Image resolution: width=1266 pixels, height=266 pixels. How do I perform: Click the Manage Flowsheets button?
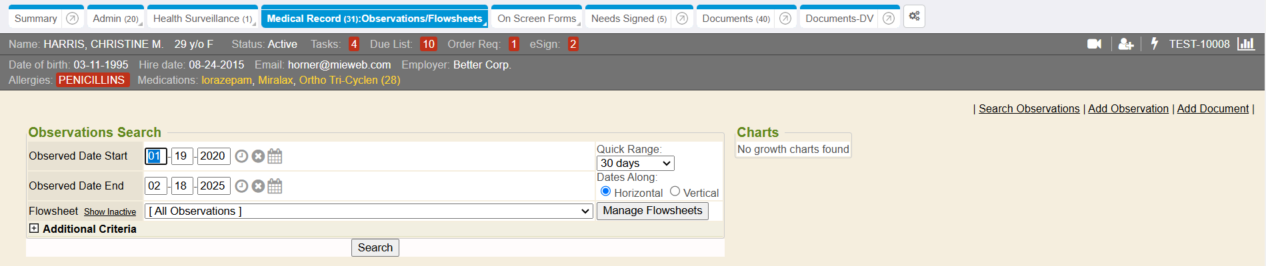[x=652, y=211]
